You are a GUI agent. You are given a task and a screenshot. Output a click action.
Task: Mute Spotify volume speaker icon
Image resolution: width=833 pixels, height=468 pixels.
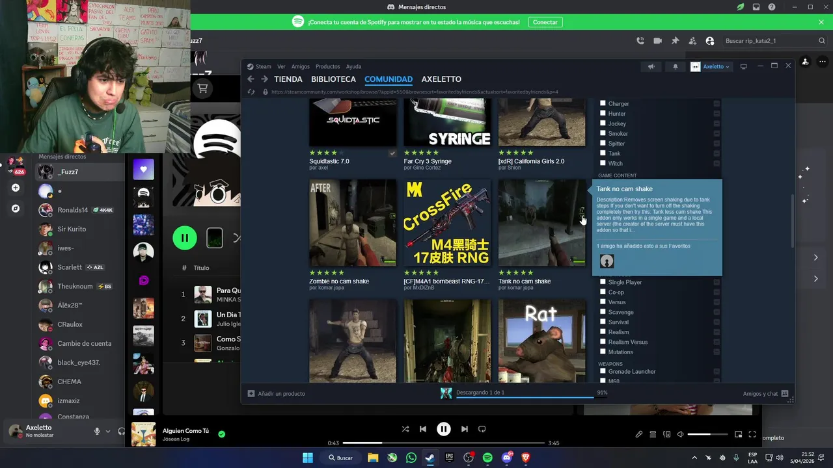[x=680, y=434]
